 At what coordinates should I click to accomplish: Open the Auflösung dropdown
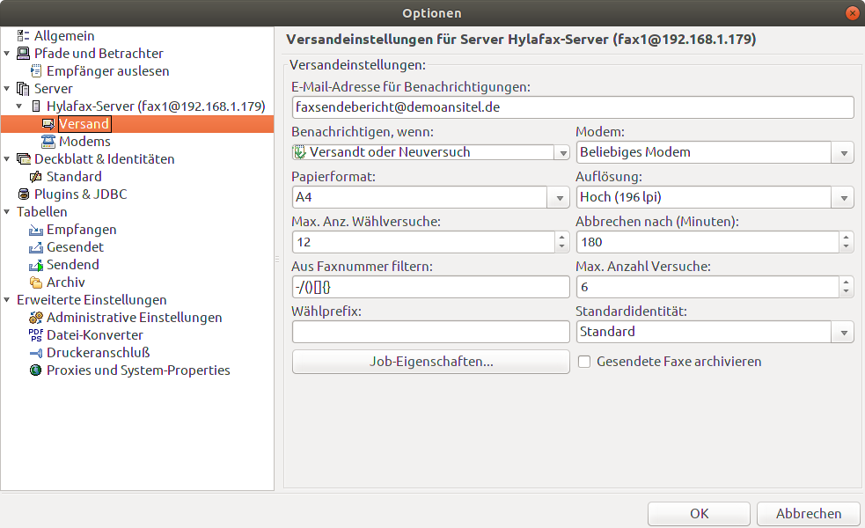click(x=845, y=198)
